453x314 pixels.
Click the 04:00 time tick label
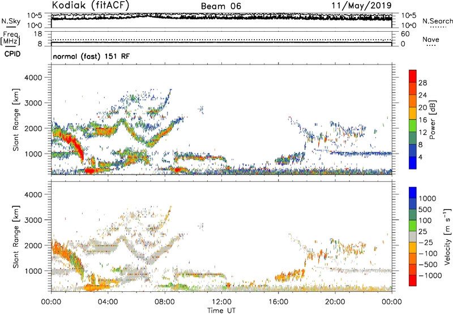point(108,302)
